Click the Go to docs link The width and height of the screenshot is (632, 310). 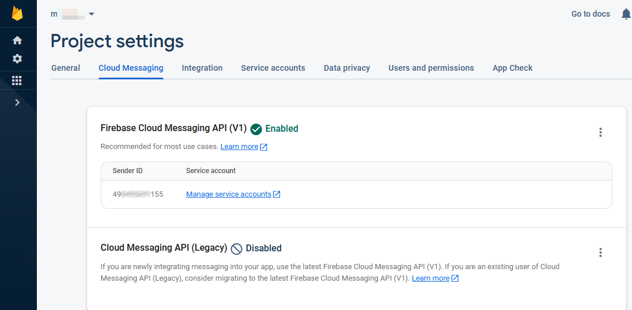coord(591,14)
